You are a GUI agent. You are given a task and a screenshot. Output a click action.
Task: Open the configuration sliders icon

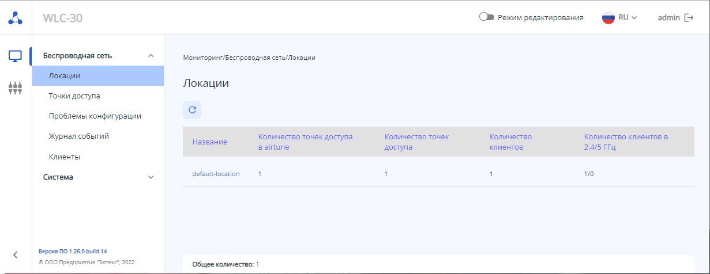(x=16, y=88)
